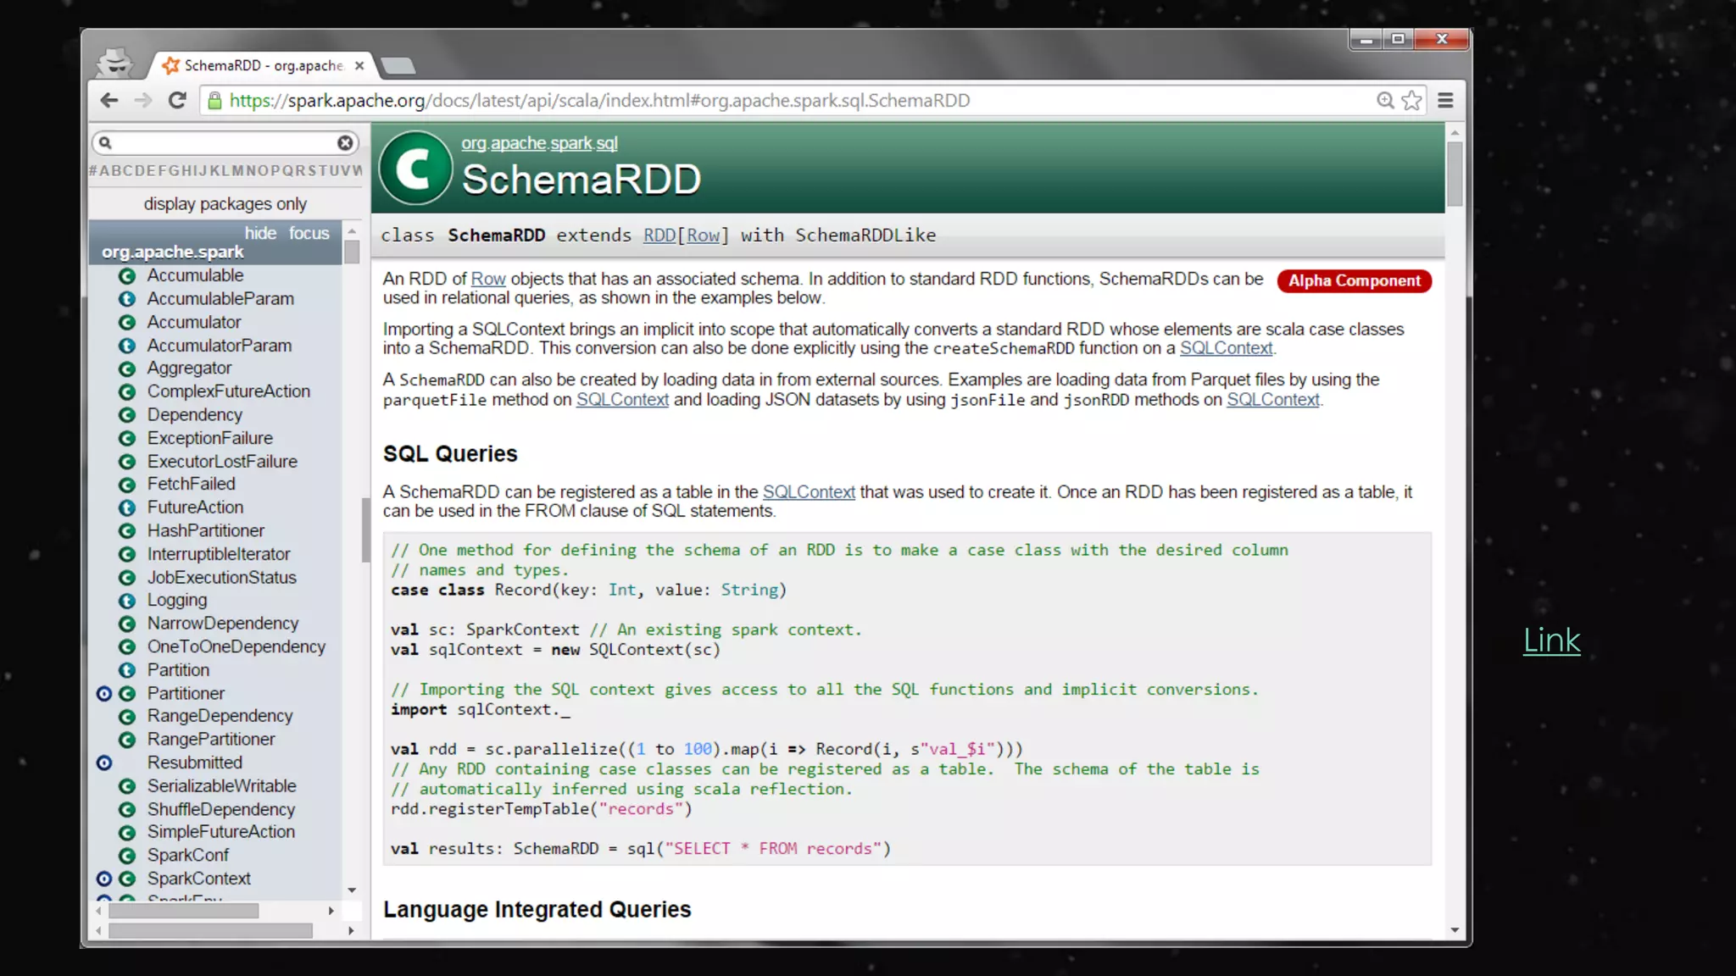This screenshot has width=1736, height=976.
Task: Click the zoom magnifier in address bar
Action: pos(1385,101)
